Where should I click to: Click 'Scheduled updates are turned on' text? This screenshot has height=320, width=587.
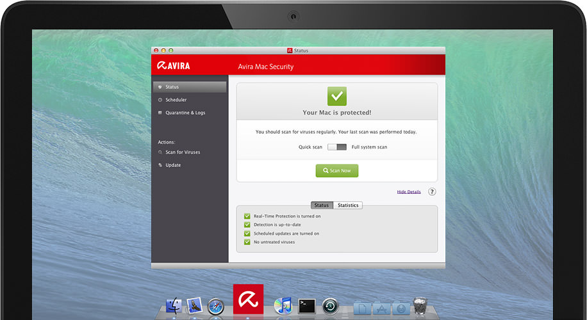[286, 233]
